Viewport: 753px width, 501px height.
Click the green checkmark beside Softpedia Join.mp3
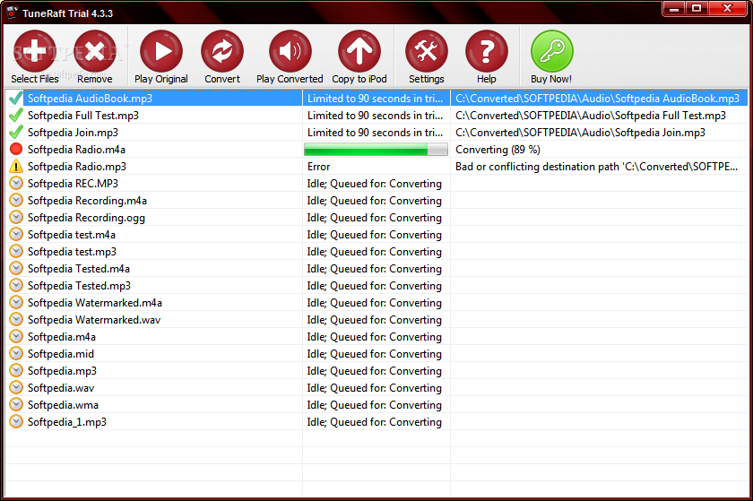pyautogui.click(x=16, y=132)
